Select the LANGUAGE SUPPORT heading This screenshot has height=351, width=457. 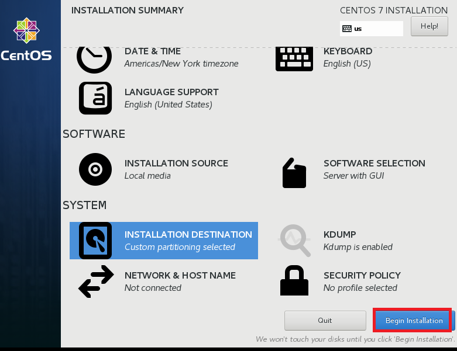tap(171, 92)
